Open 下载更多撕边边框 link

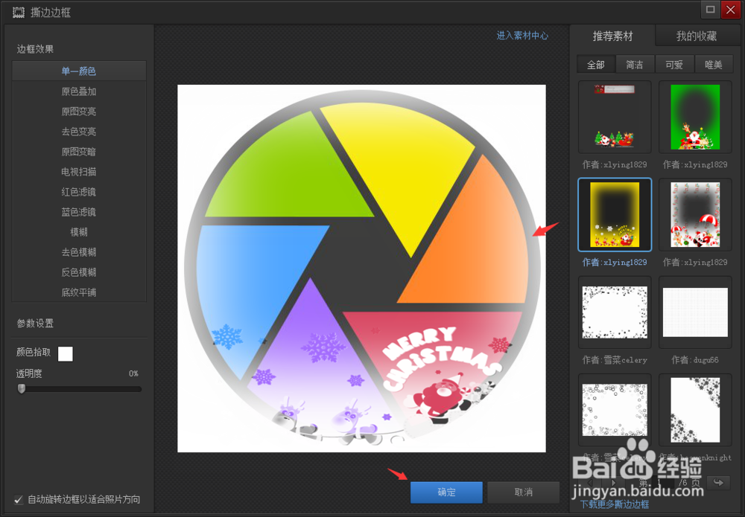[x=615, y=504]
